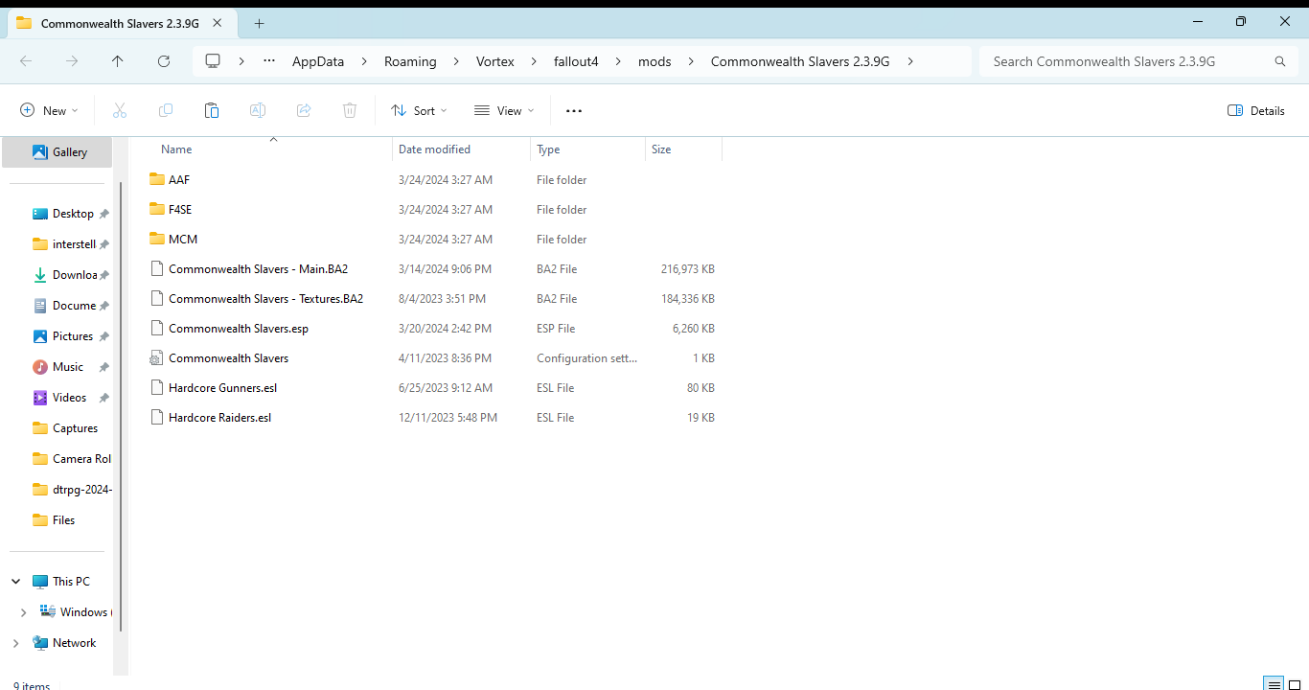Click chevron after mods in breadcrumb
Image resolution: width=1309 pixels, height=690 pixels.
[691, 61]
